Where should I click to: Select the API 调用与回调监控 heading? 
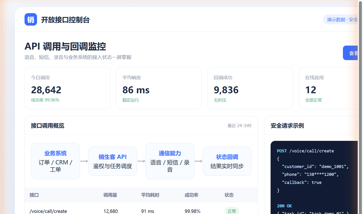(x=65, y=46)
